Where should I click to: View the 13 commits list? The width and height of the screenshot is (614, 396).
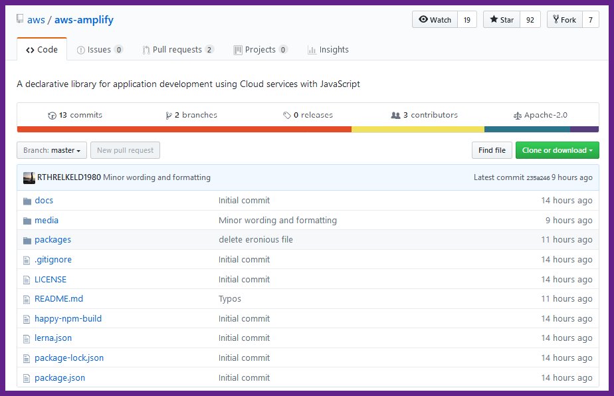[75, 115]
